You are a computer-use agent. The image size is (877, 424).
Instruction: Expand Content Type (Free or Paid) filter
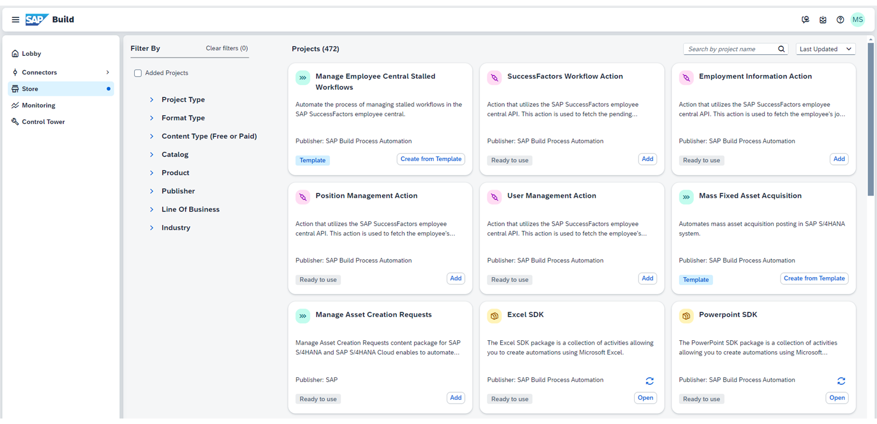click(x=152, y=136)
